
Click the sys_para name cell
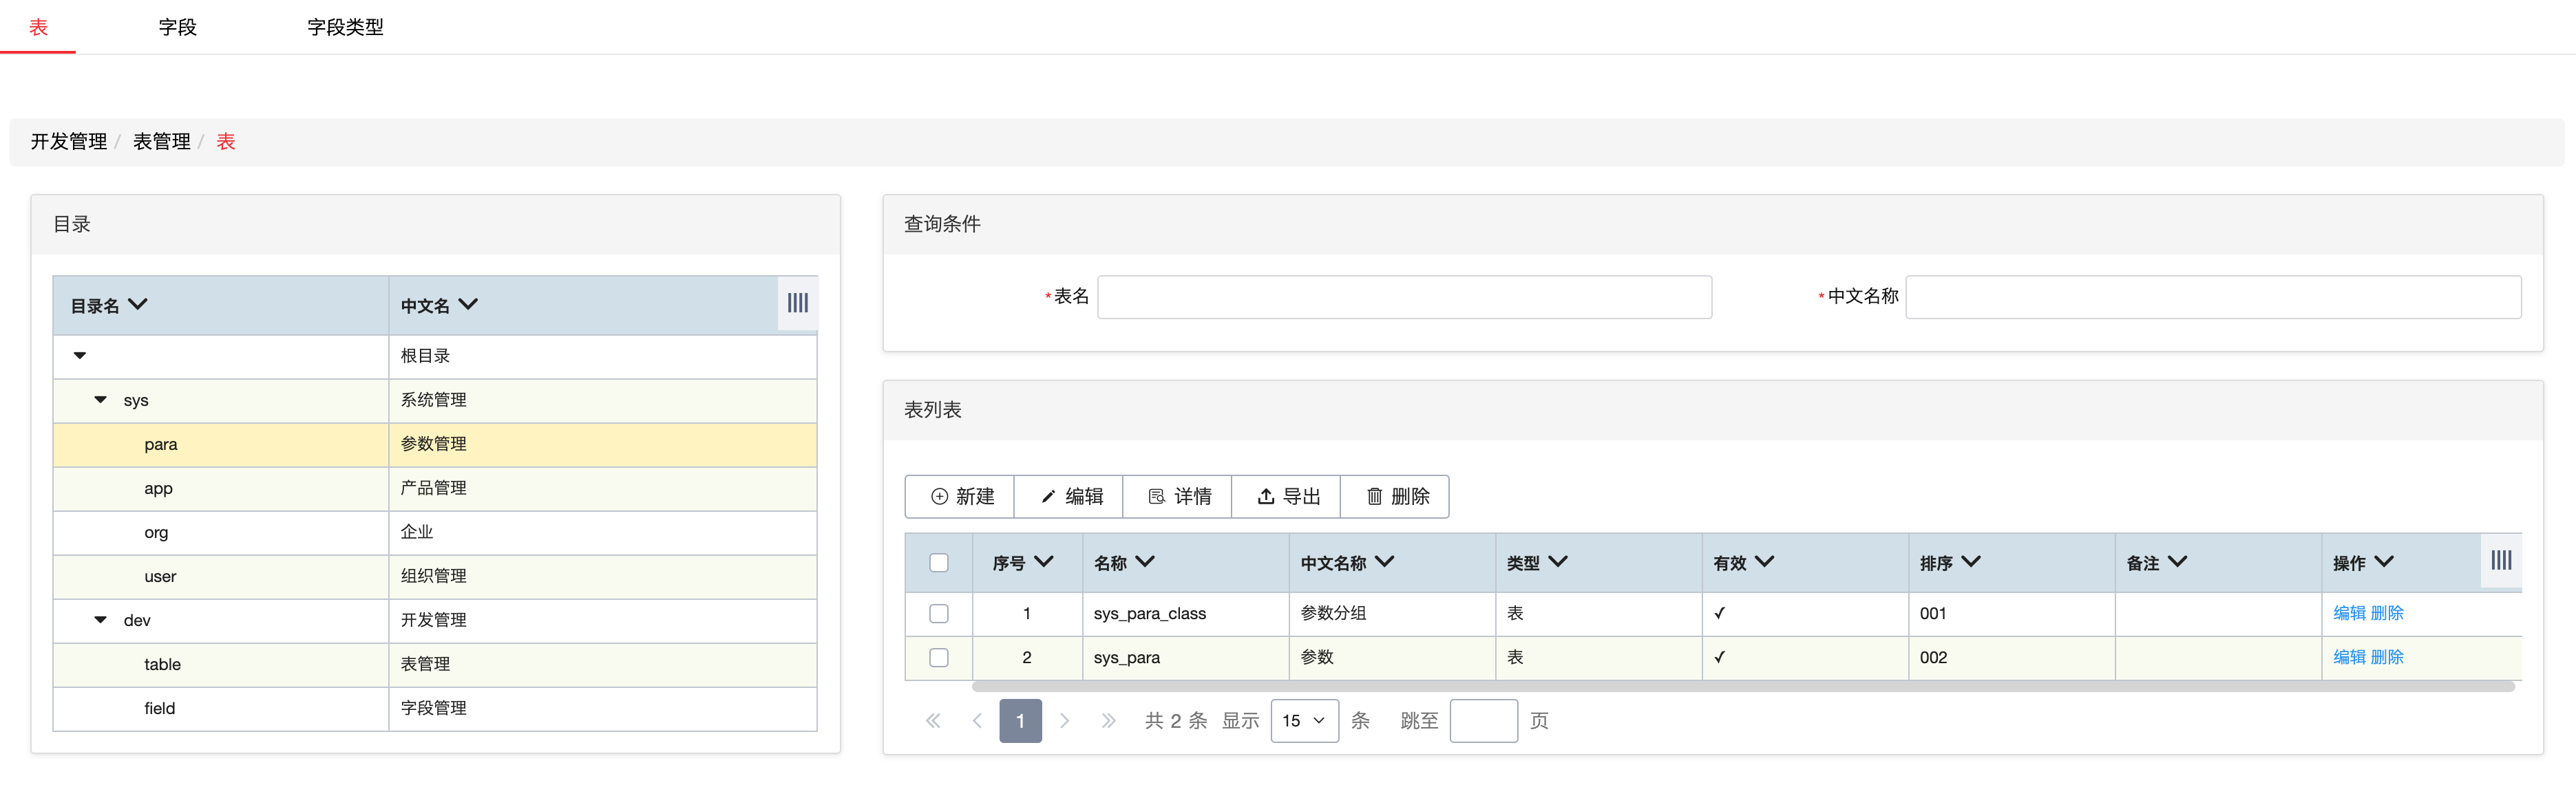coord(1185,657)
